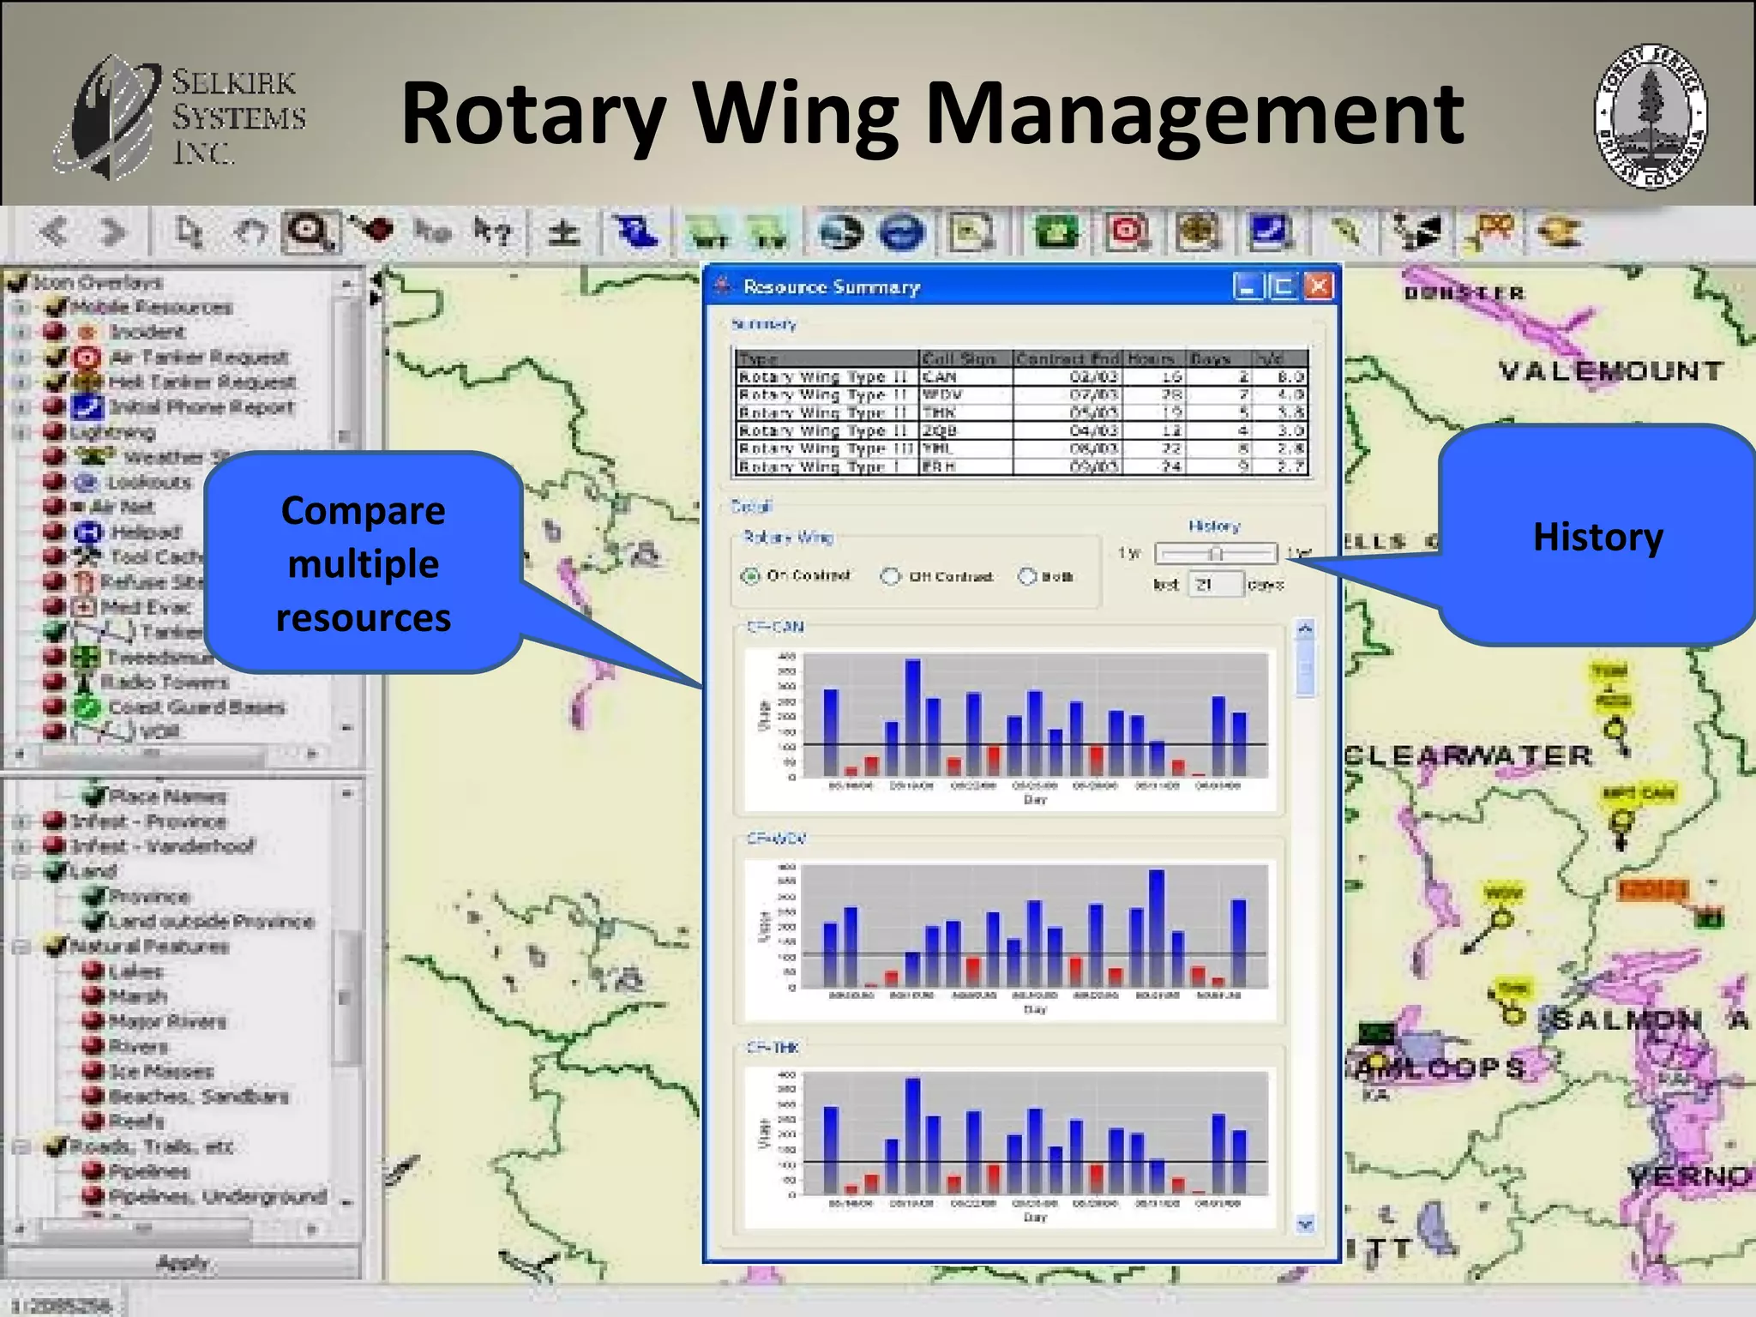The height and width of the screenshot is (1317, 1756).
Task: Toggle Initial Phone Report overlay
Action: (55, 406)
